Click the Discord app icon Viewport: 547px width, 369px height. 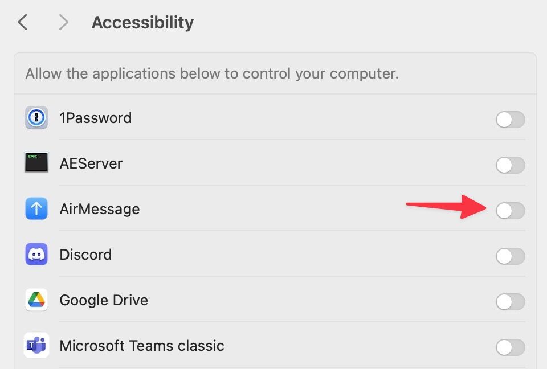(x=36, y=255)
